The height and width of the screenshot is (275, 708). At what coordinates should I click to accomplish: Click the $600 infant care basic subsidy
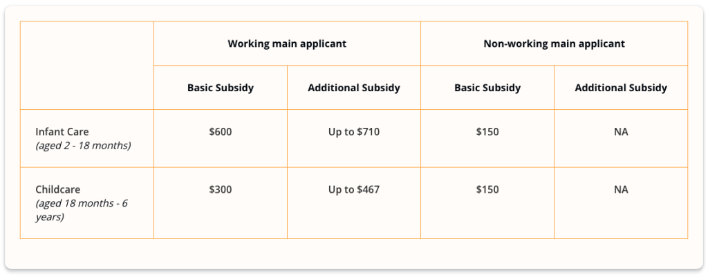coord(221,132)
